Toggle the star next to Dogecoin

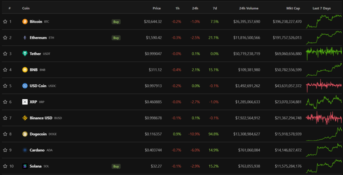coord(5,134)
